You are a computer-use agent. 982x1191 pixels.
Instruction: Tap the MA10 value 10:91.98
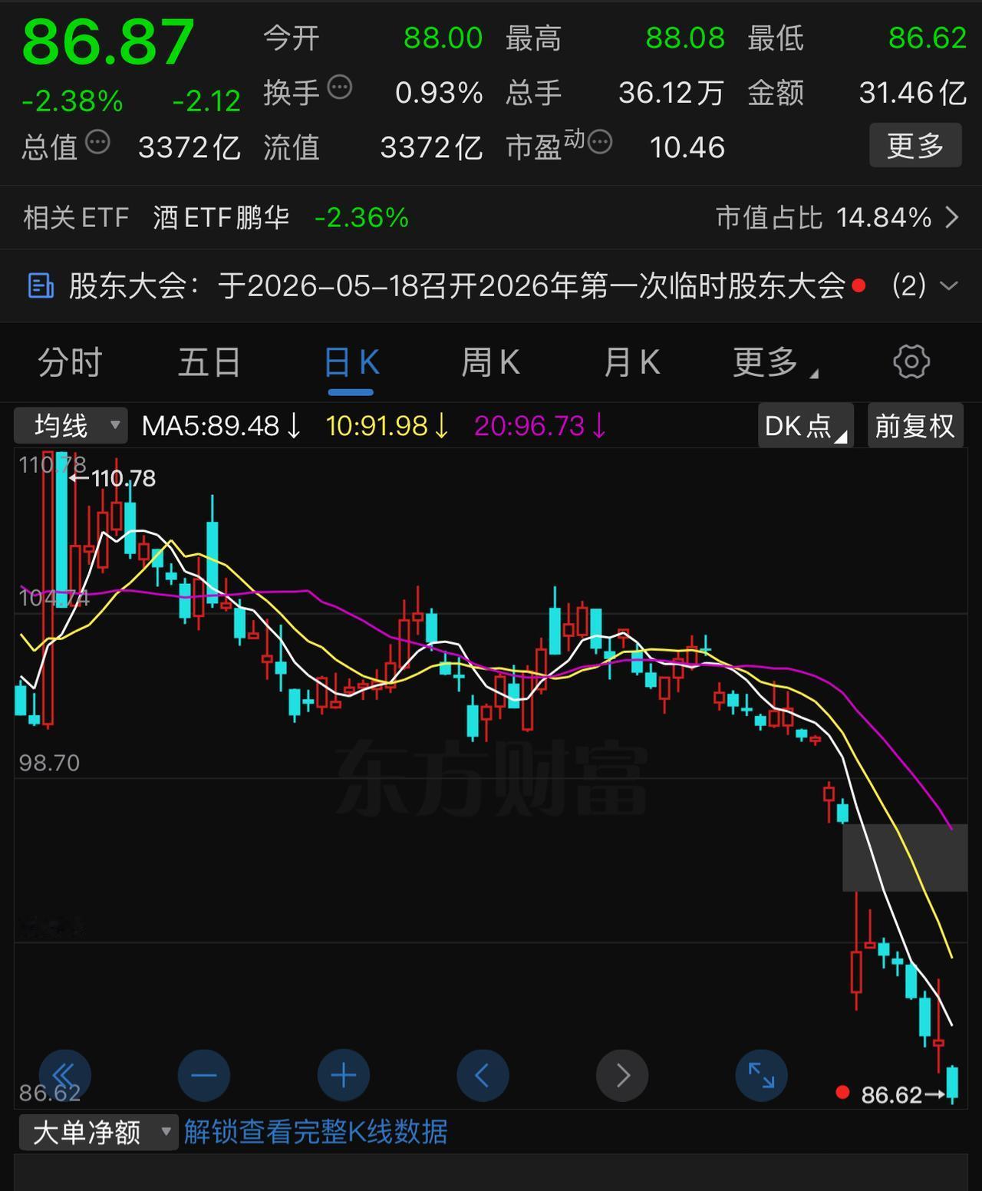tap(387, 425)
